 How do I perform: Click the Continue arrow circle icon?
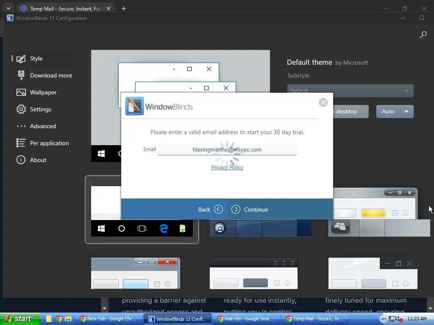tap(236, 209)
